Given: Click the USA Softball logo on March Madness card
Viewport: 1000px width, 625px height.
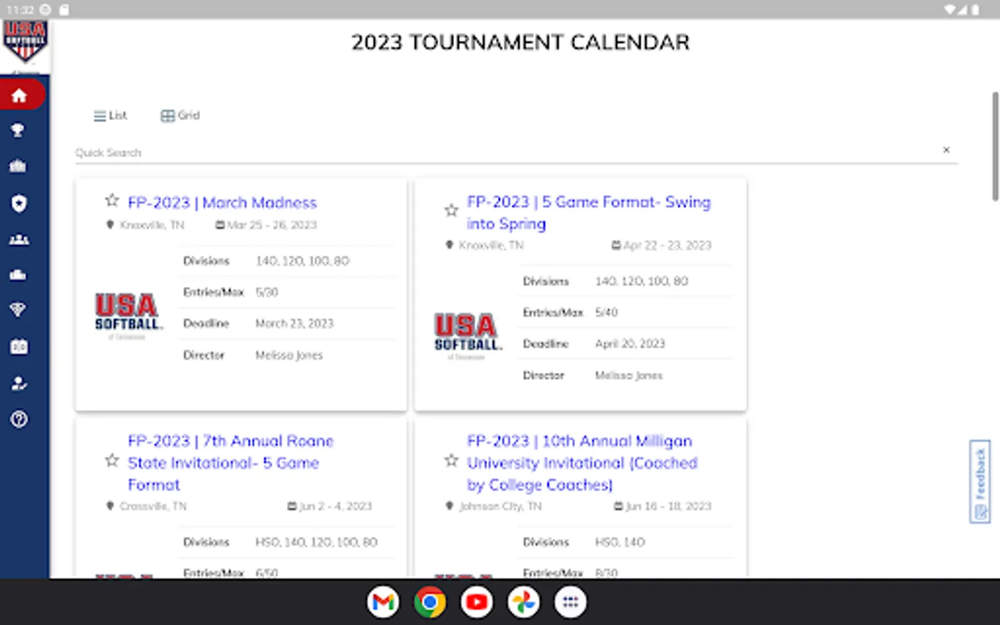Looking at the screenshot, I should 128,315.
